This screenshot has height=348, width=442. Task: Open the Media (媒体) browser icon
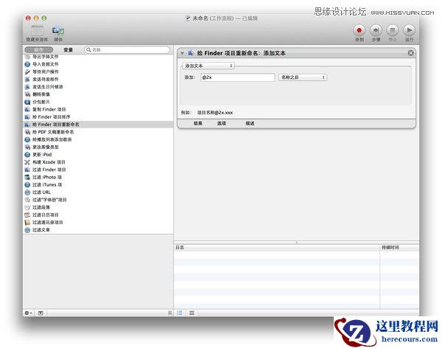pyautogui.click(x=58, y=30)
